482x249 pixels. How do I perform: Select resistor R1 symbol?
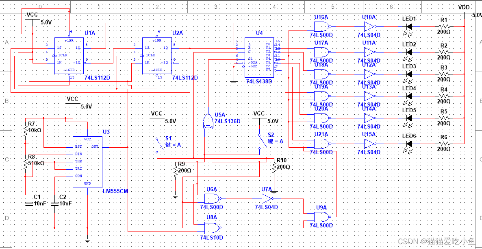444,26
